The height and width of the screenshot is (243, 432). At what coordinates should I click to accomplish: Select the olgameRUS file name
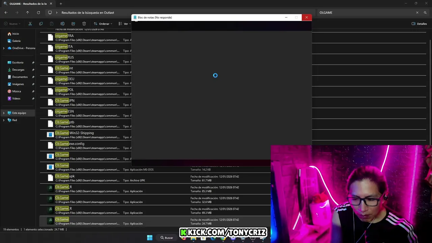coord(64,57)
